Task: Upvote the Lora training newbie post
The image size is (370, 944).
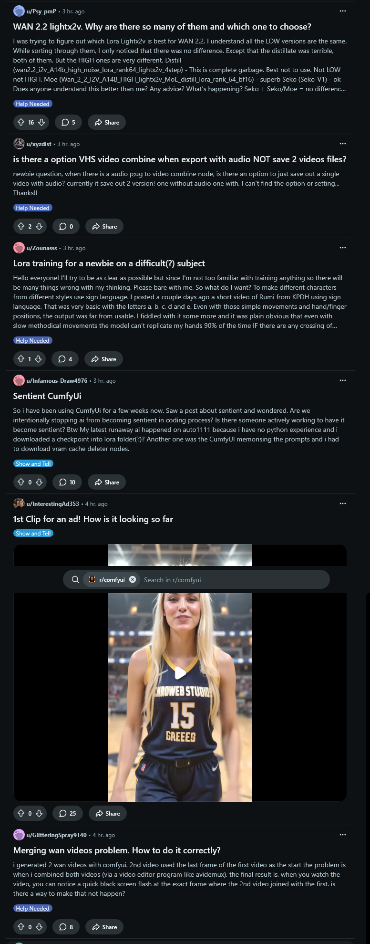Action: (x=21, y=359)
